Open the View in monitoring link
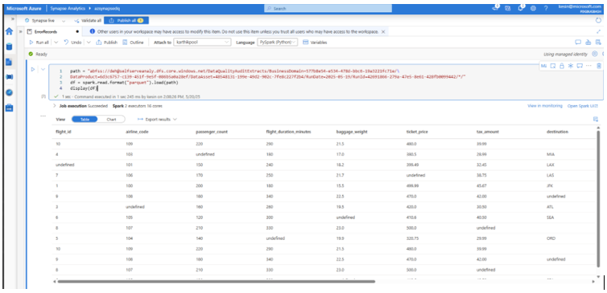This screenshot has width=607, height=293. coord(545,106)
